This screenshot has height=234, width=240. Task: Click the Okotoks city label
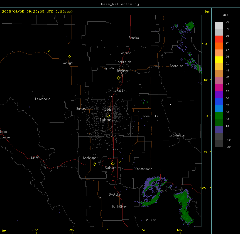[x=115, y=195]
